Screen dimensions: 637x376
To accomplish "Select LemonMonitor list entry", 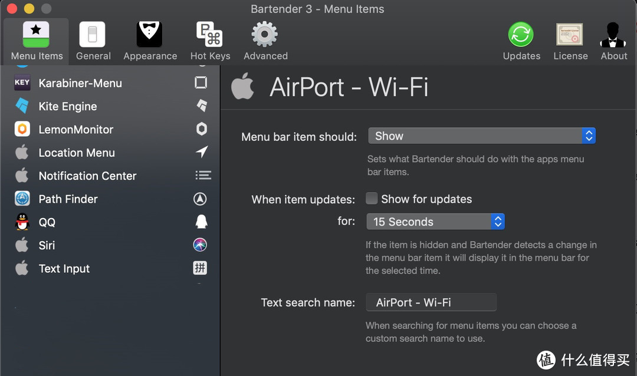I will tap(110, 129).
